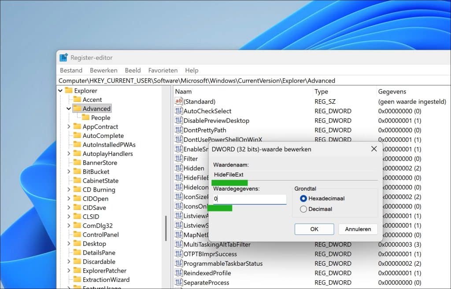Click the Register-editor app icon in title bar
Viewport: 451px width, 289px height.
click(x=63, y=58)
